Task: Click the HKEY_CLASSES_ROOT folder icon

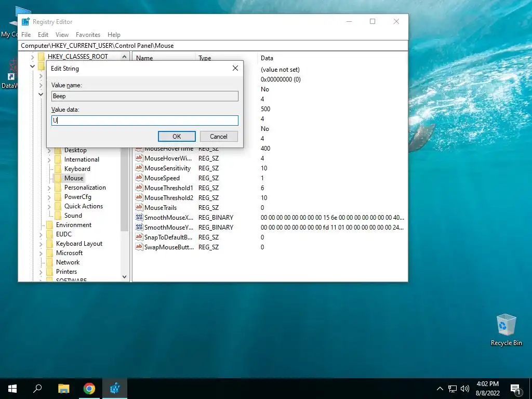Action: click(x=41, y=56)
